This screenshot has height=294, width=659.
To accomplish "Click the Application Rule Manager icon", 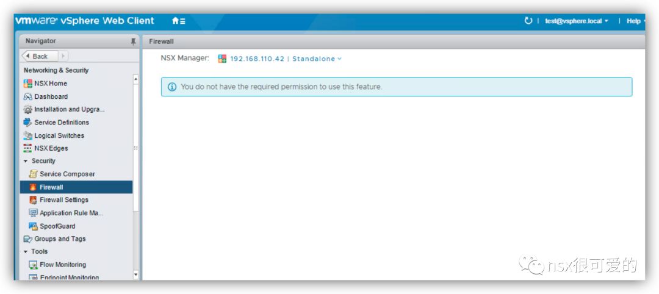I will (33, 213).
